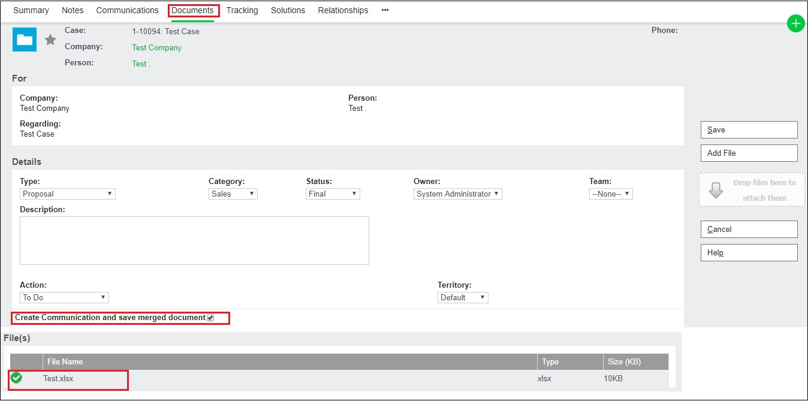Click the Add File button
Image resolution: width=808 pixels, height=401 pixels.
(749, 153)
